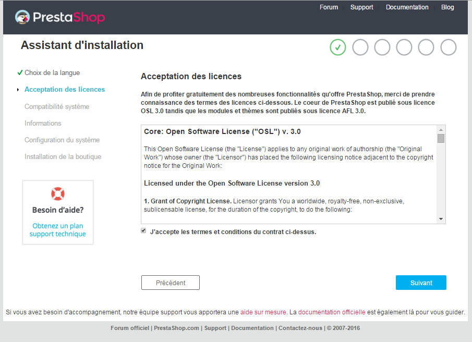Select Choix de la langue step in sidebar
Image resolution: width=472 pixels, height=342 pixels.
(52, 73)
